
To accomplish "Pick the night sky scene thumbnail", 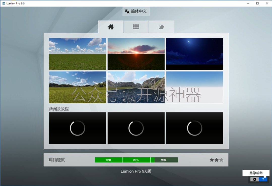I will [x=195, y=54].
